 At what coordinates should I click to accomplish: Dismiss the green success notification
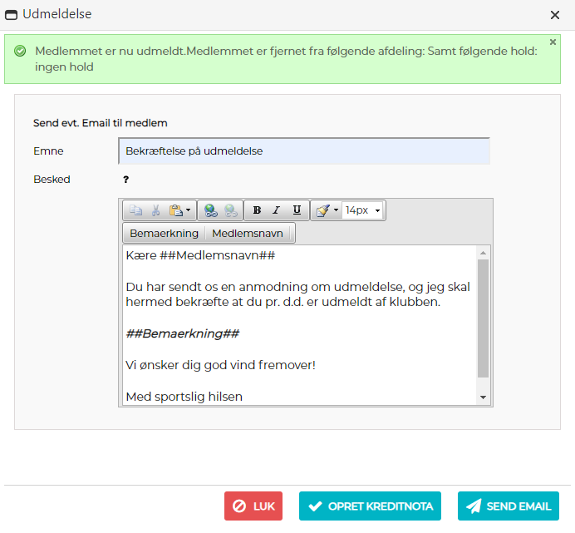pyautogui.click(x=553, y=42)
